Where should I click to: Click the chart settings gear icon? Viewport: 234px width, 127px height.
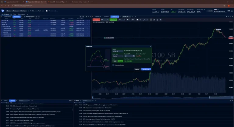pyautogui.click(x=161, y=20)
